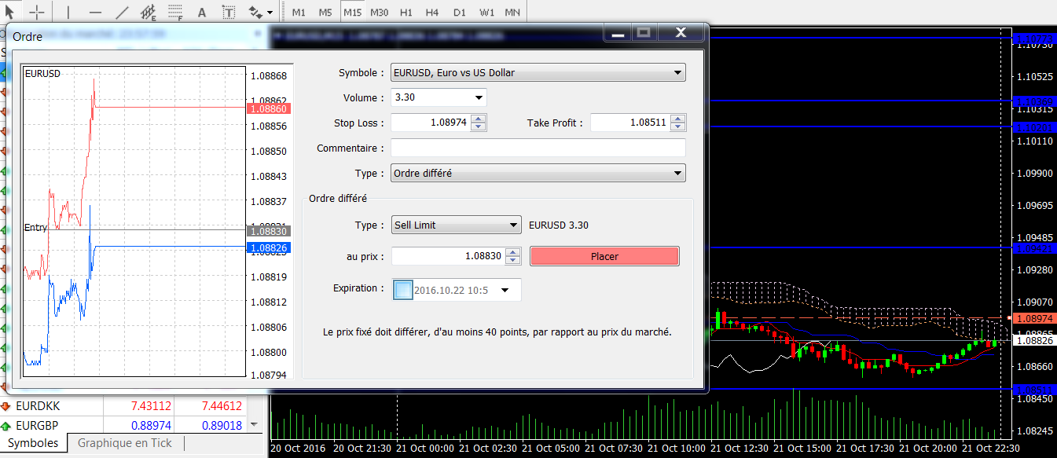Switch to the Symboles tab

tap(33, 443)
